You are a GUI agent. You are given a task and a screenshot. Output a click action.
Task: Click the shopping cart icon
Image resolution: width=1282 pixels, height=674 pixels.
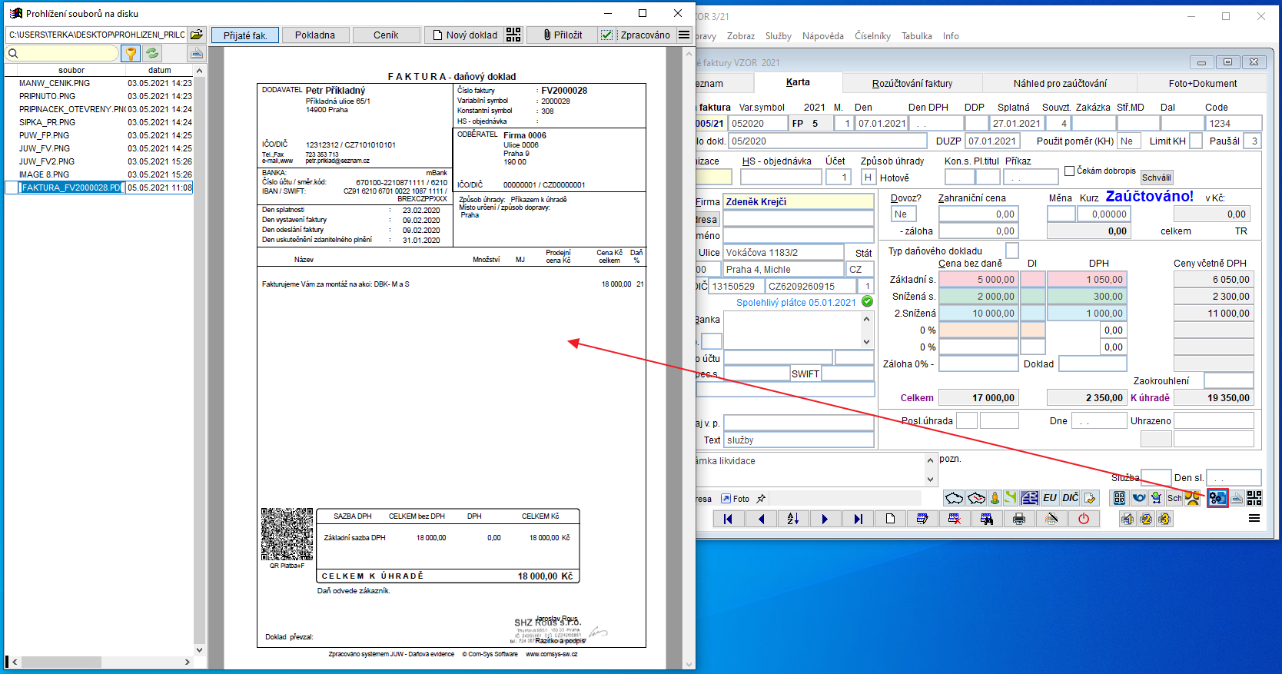(x=1157, y=498)
